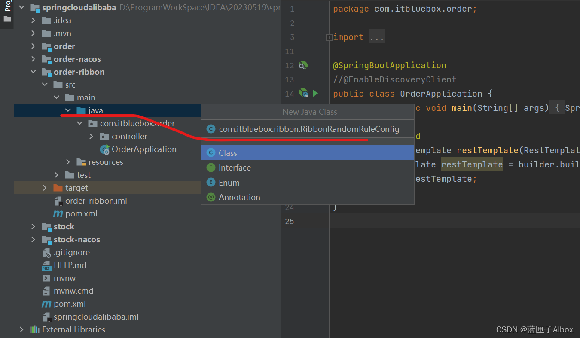Expand the controller package node
Viewport: 580px width, 338px height.
pos(92,137)
